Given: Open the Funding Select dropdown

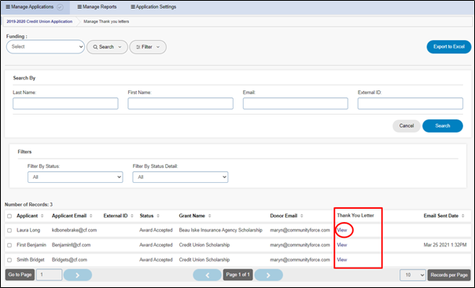Looking at the screenshot, I should [x=46, y=47].
